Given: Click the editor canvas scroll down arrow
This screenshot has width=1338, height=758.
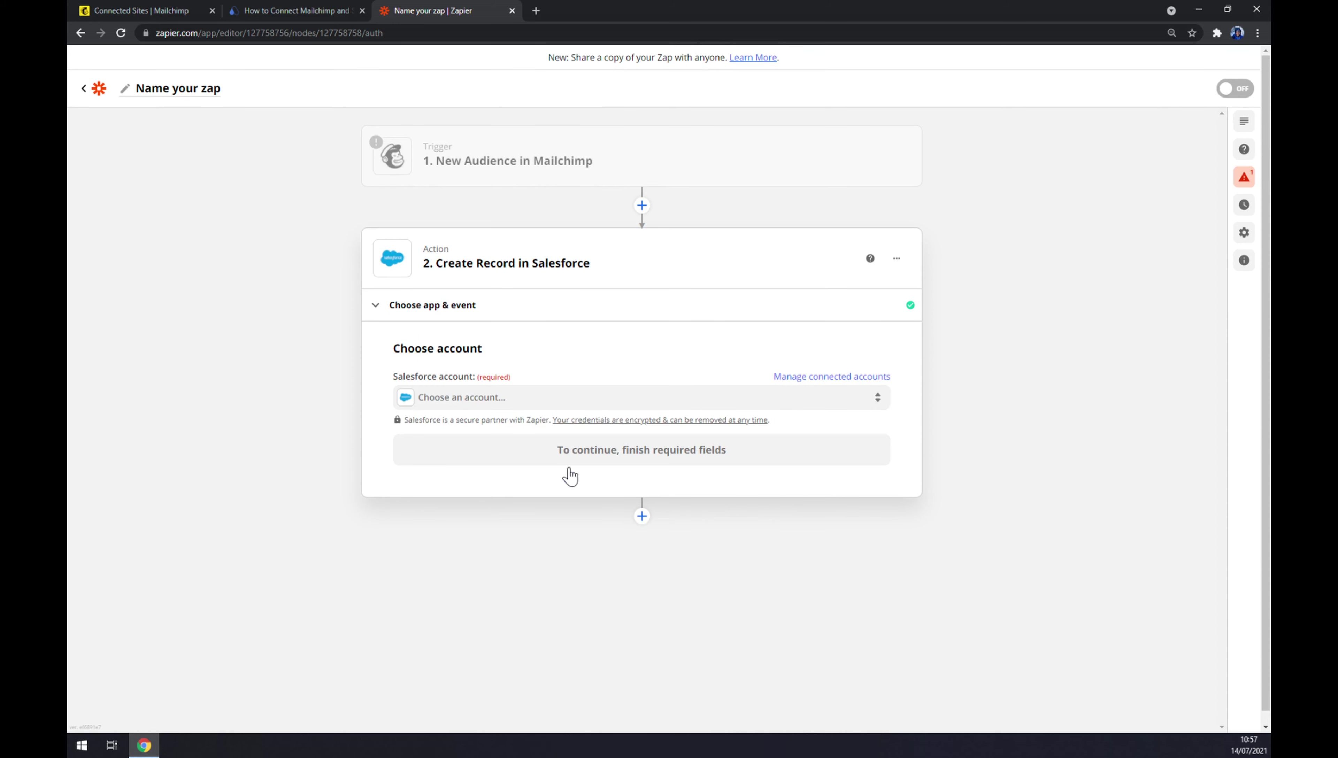Looking at the screenshot, I should click(x=1221, y=727).
